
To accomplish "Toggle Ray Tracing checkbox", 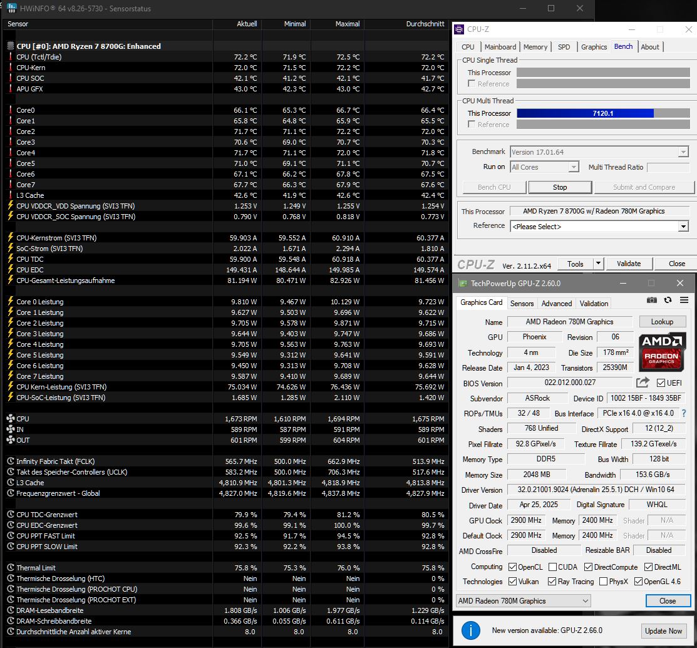I will [552, 582].
